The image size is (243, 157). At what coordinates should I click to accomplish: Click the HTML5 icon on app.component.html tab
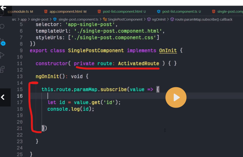point(46,12)
